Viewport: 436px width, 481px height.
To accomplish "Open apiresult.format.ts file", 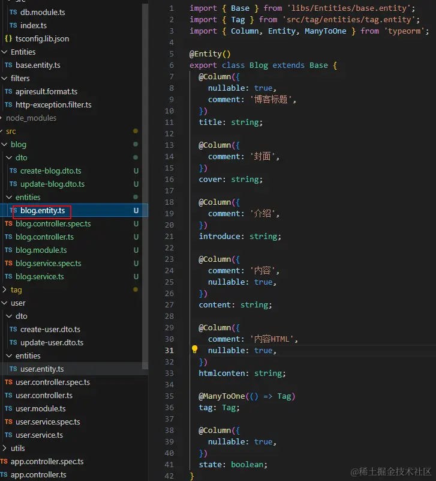I will pos(46,91).
